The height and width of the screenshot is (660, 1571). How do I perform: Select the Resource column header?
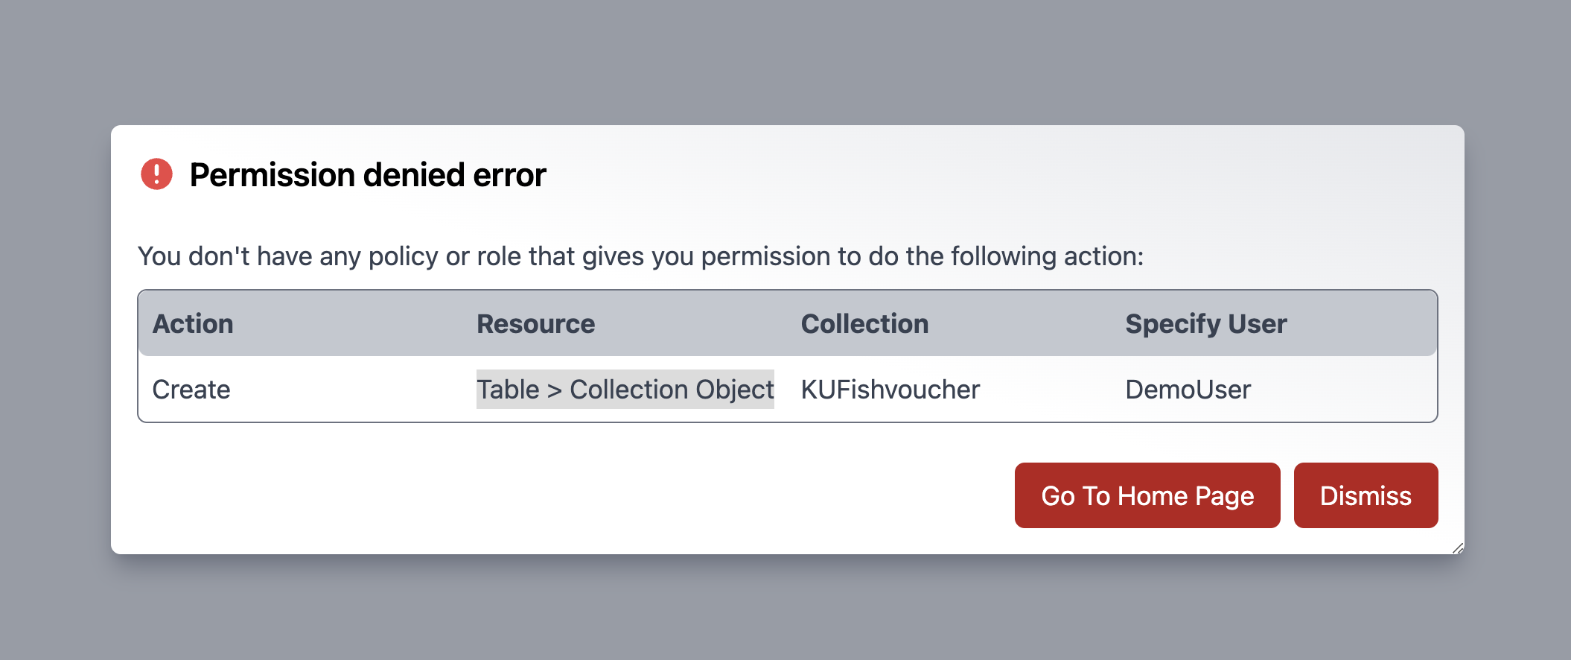pyautogui.click(x=535, y=323)
